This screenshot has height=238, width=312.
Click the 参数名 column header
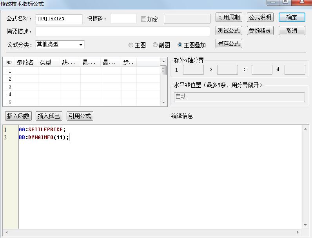(x=25, y=62)
